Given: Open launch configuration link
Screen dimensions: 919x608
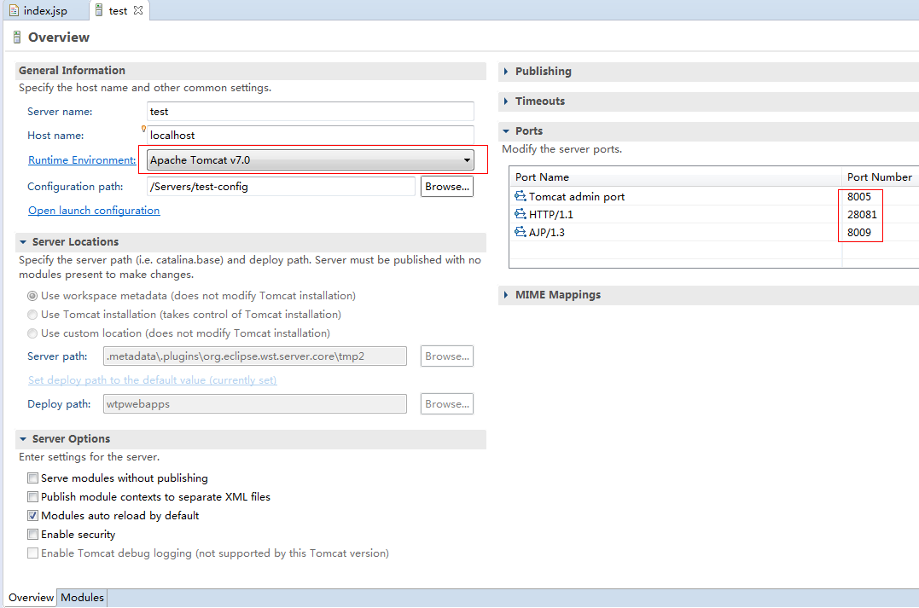Looking at the screenshot, I should pyautogui.click(x=94, y=211).
